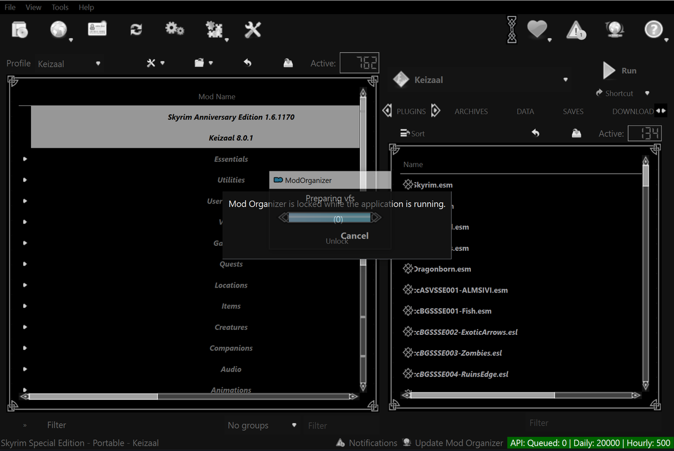This screenshot has width=674, height=451.
Task: Click the plugins Filter input field
Action: 593,423
